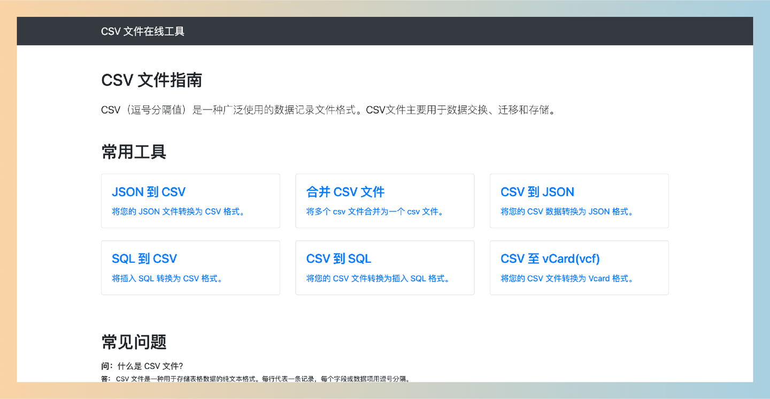This screenshot has width=770, height=399.
Task: Open the CSV 到 SQL tool
Action: point(338,259)
